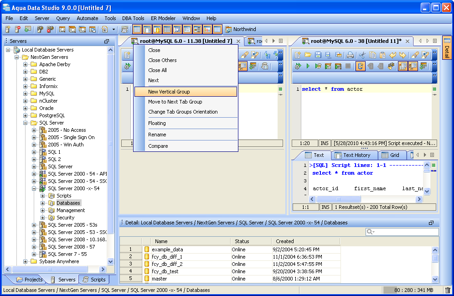The image size is (454, 296).
Task: Click the restore icon on Detail panel header
Action: [431, 223]
